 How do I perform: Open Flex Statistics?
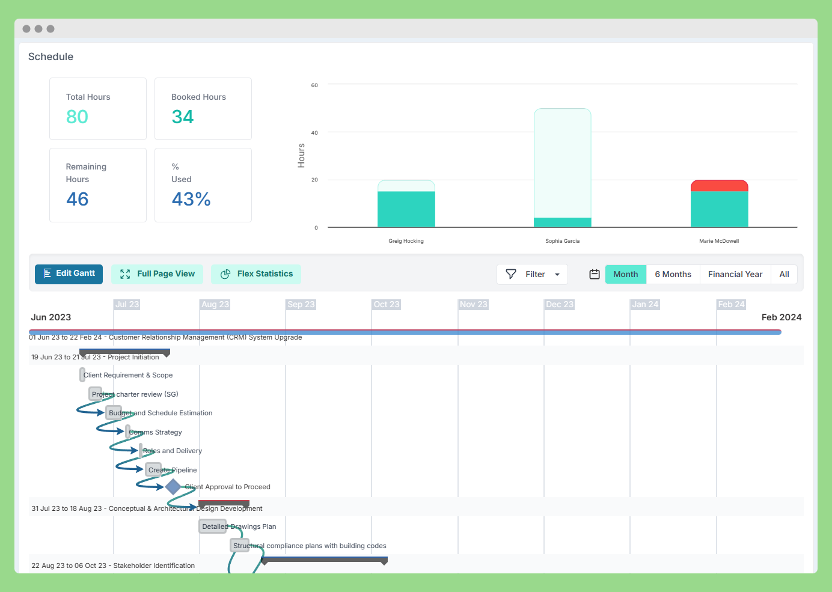pos(257,274)
